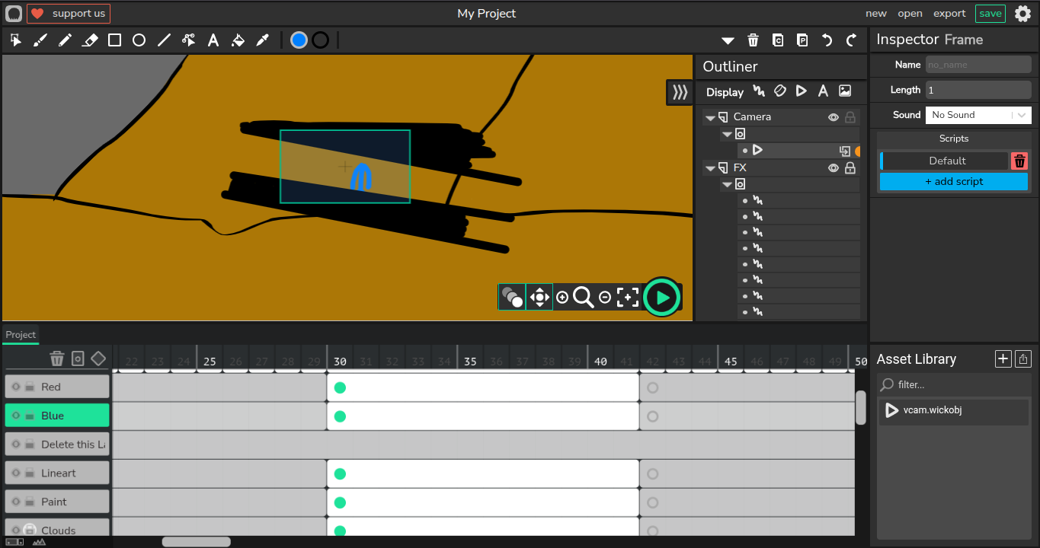
Task: Switch to the Project tab
Action: click(x=21, y=335)
